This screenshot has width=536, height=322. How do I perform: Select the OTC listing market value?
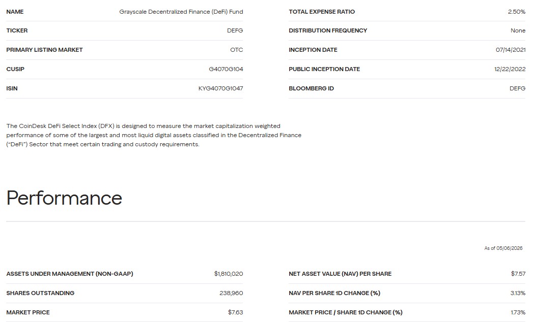tap(237, 50)
